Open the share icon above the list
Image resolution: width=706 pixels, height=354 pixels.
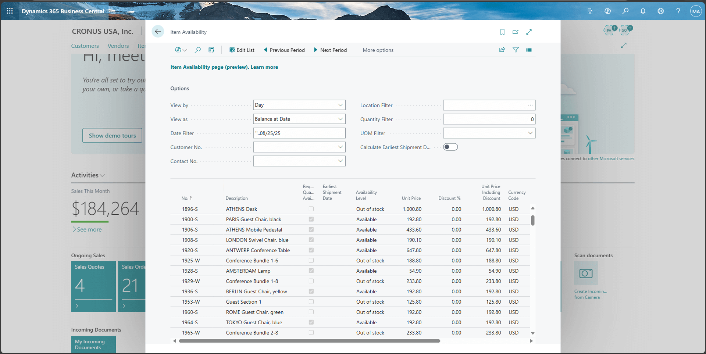[x=502, y=50]
